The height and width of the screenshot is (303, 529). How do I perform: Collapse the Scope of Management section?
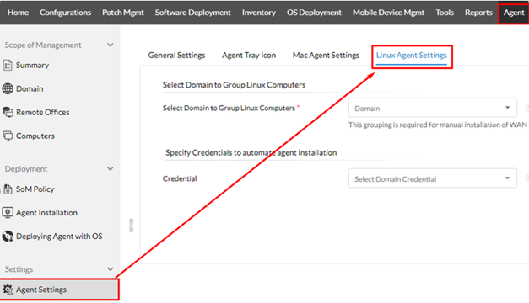110,45
